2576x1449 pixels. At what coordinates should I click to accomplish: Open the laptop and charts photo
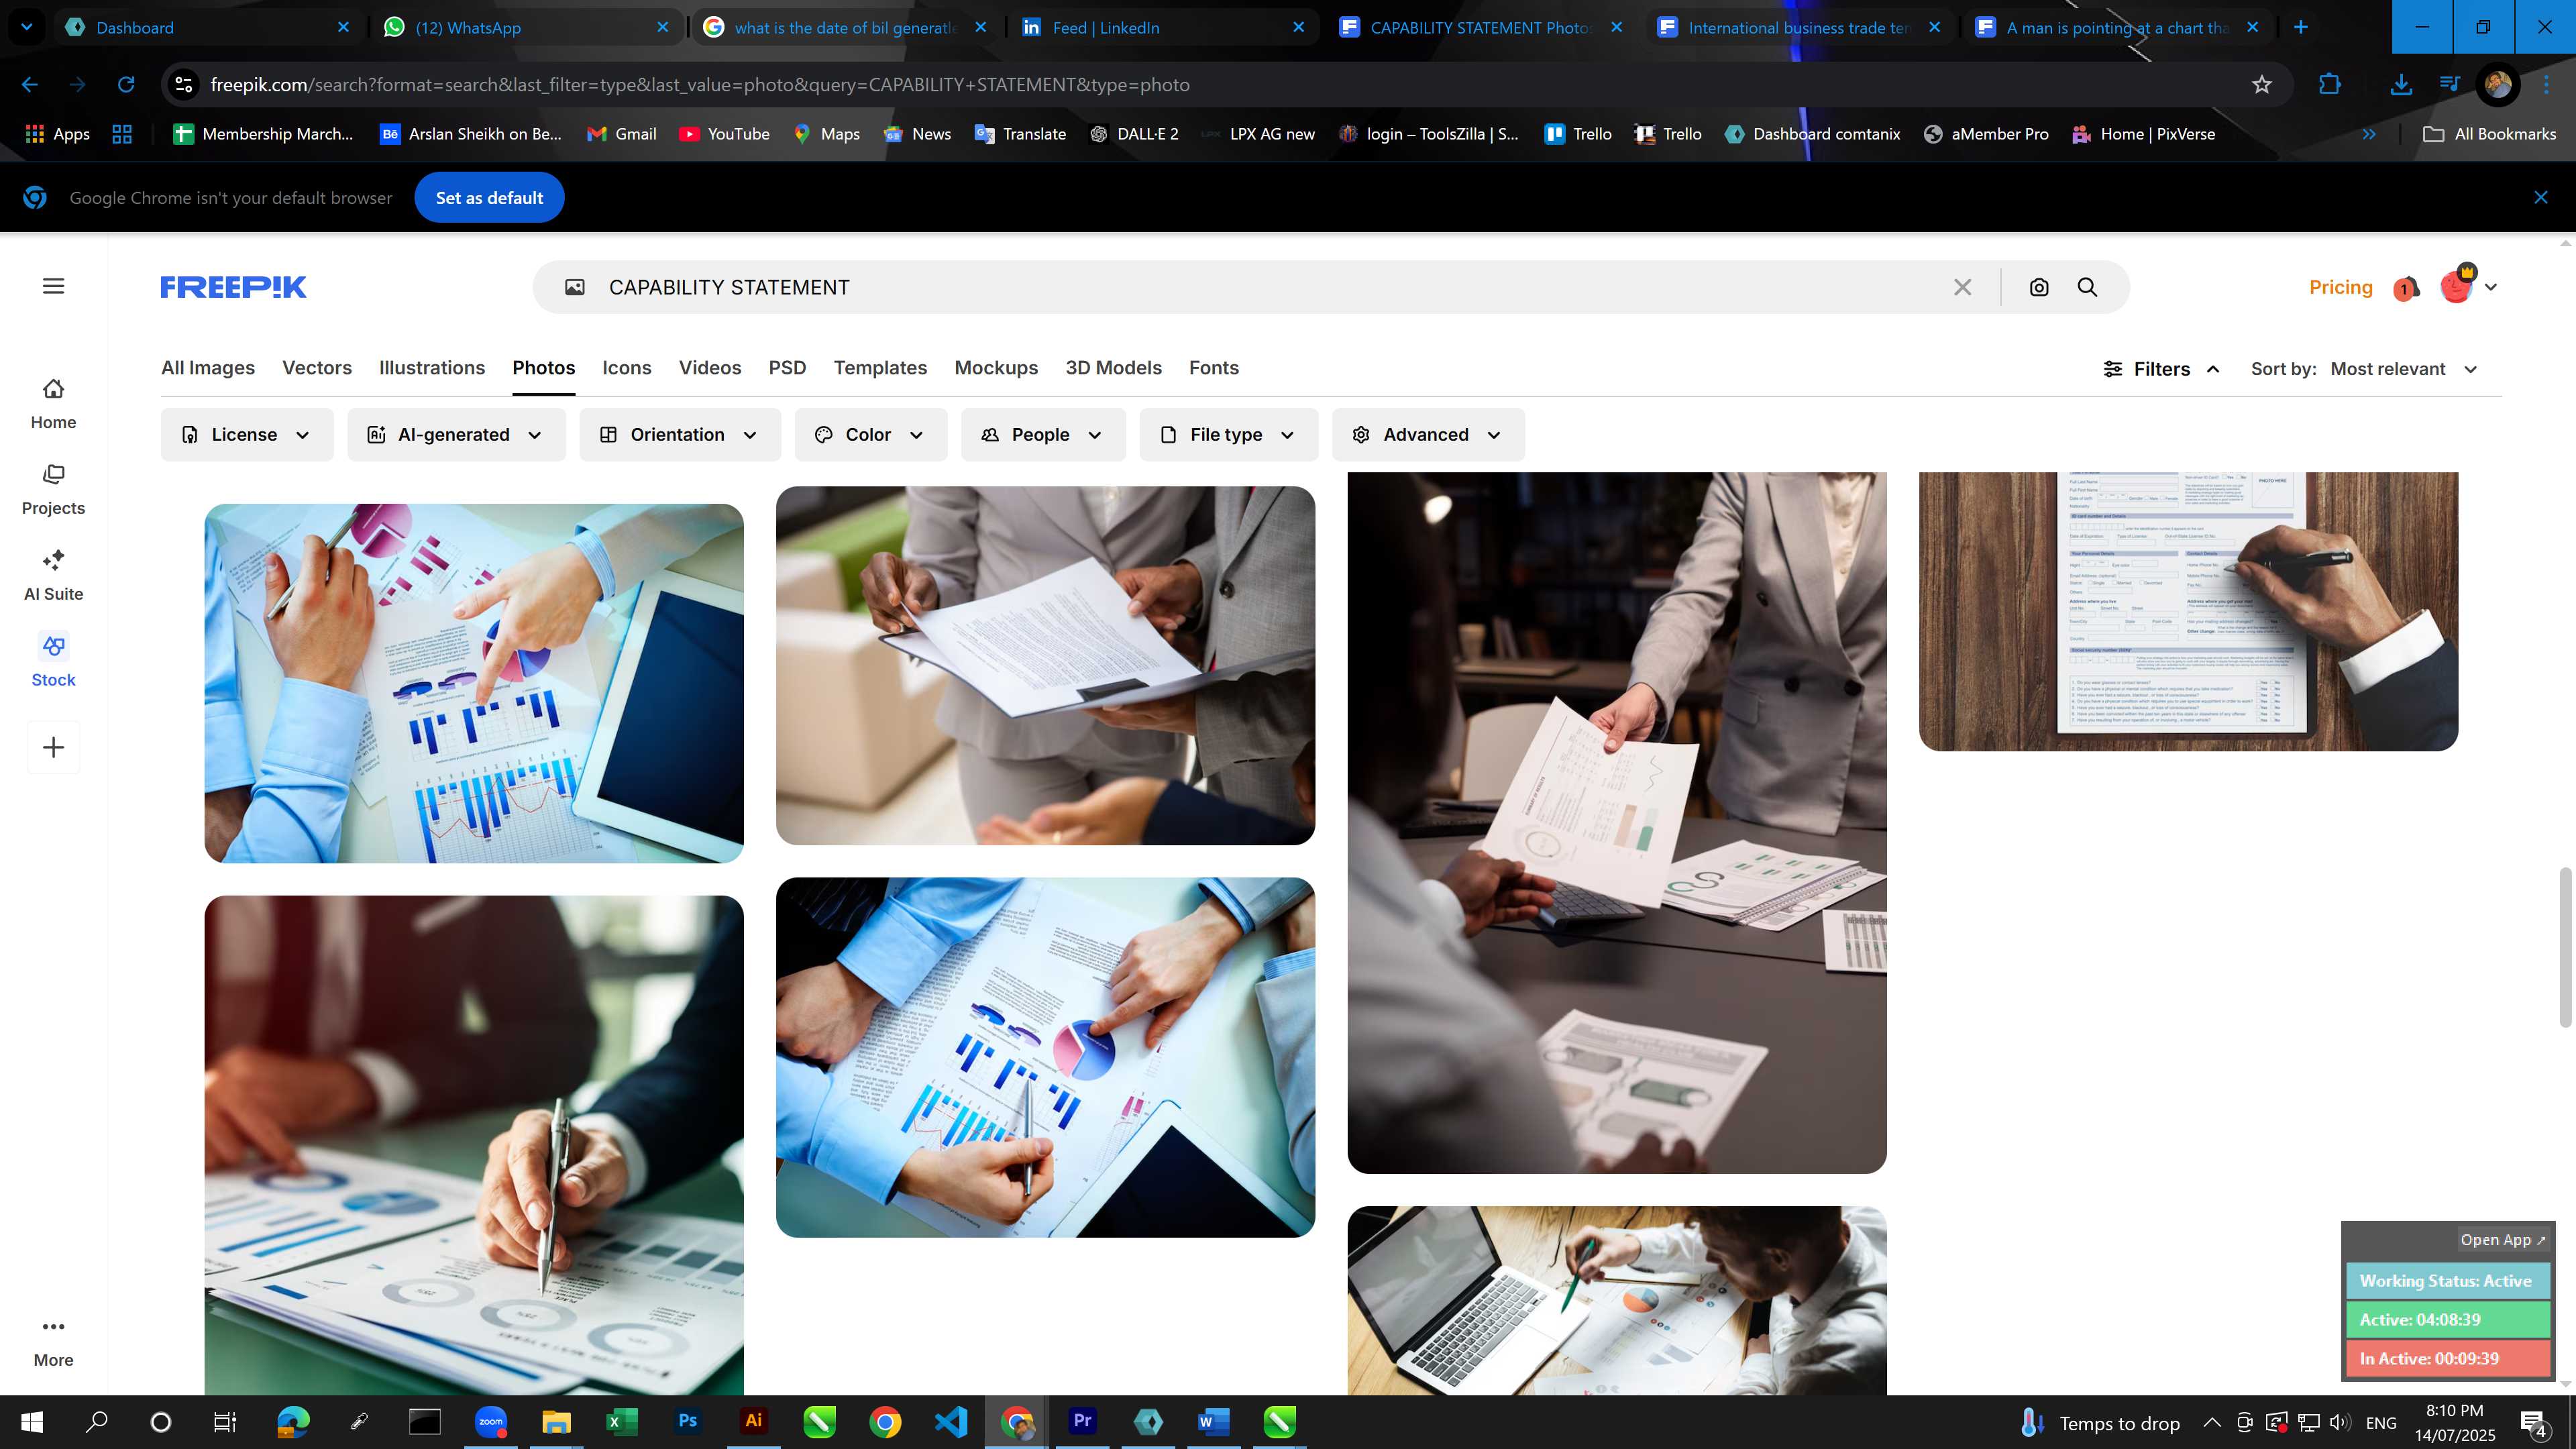click(1616, 1300)
